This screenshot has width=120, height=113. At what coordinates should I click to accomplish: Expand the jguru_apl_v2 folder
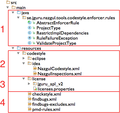pyautogui.click(x=29, y=84)
